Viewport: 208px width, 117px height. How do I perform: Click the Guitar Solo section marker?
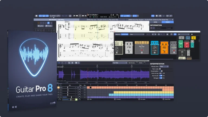[166, 99]
